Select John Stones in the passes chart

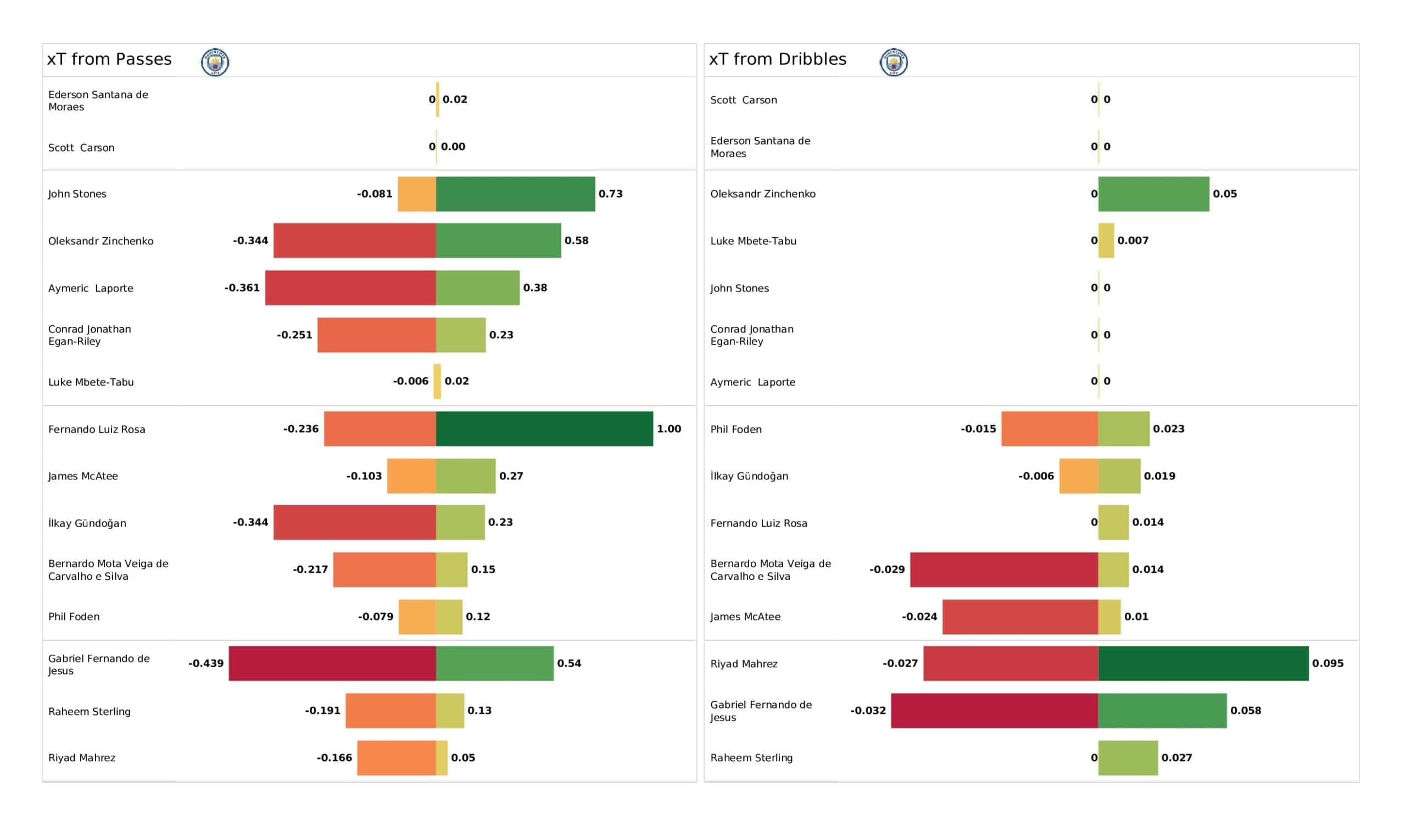point(77,194)
